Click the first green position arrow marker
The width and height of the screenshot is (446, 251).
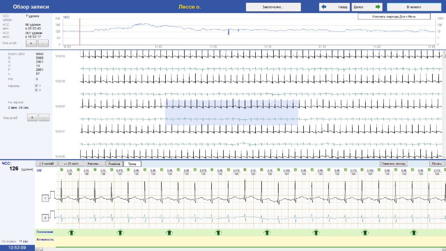point(71,233)
